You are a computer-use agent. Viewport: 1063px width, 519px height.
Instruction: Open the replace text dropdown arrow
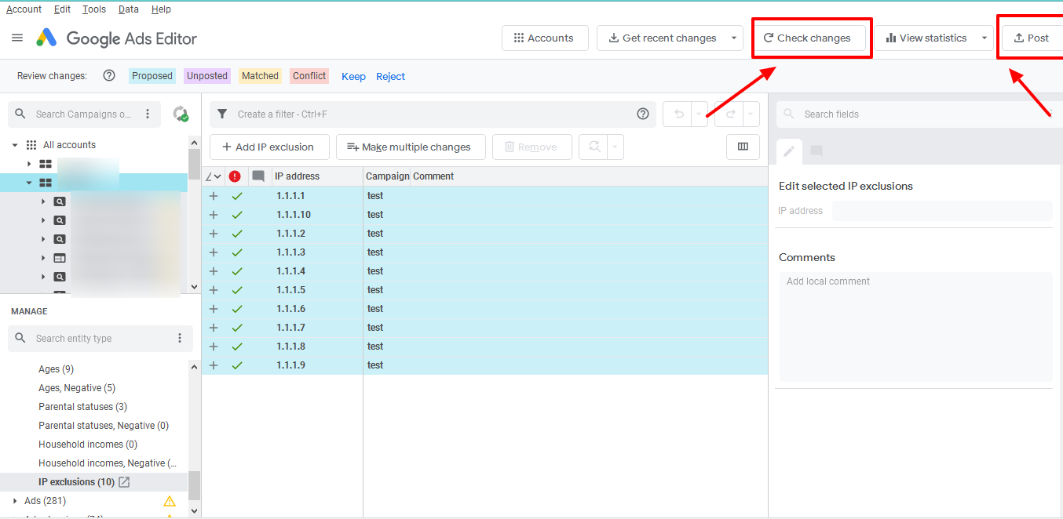click(x=616, y=147)
